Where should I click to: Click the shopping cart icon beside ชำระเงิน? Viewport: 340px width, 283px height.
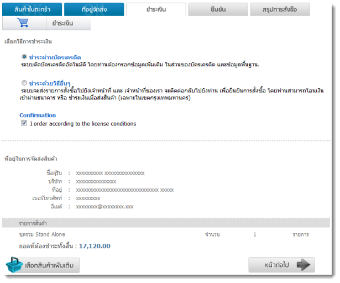point(23,23)
